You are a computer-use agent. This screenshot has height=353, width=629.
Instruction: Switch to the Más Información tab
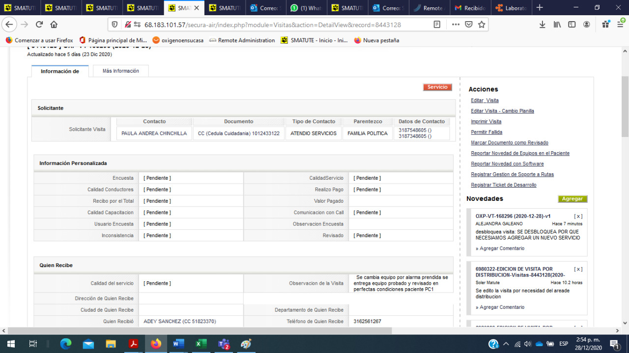pos(121,71)
